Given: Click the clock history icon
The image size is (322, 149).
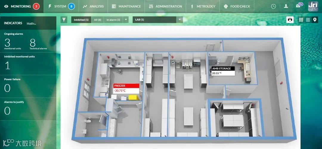Looking at the screenshot, I should click(x=273, y=6).
